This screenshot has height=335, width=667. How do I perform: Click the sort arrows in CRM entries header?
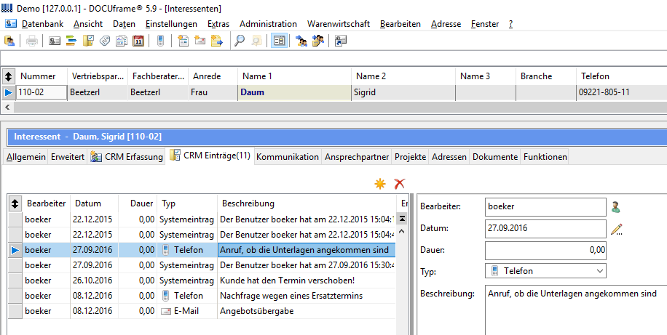[15, 203]
